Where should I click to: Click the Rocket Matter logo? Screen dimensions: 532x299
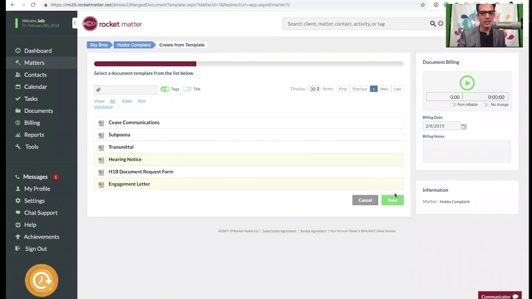tap(112, 24)
